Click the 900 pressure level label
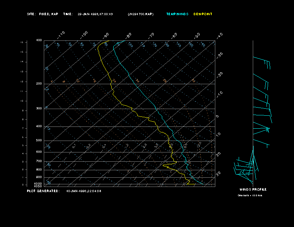This screenshot has height=227, width=294. (39, 177)
